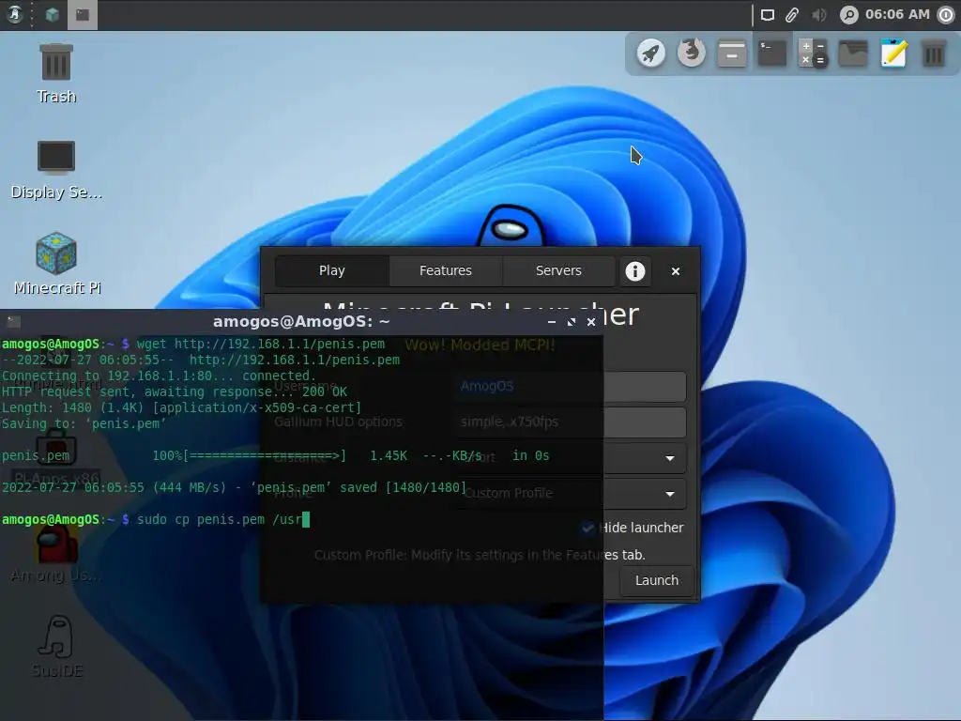Viewport: 961px width, 721px height.
Task: Mute sound via the speaker tray icon
Action: 818,15
